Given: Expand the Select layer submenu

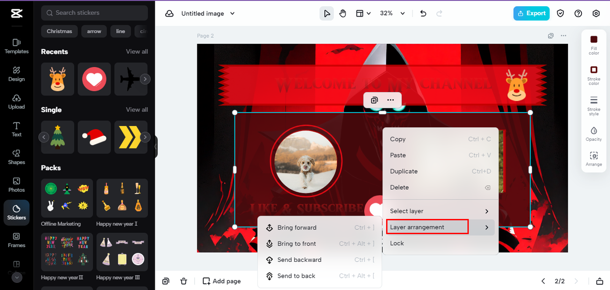Looking at the screenshot, I should [439, 211].
